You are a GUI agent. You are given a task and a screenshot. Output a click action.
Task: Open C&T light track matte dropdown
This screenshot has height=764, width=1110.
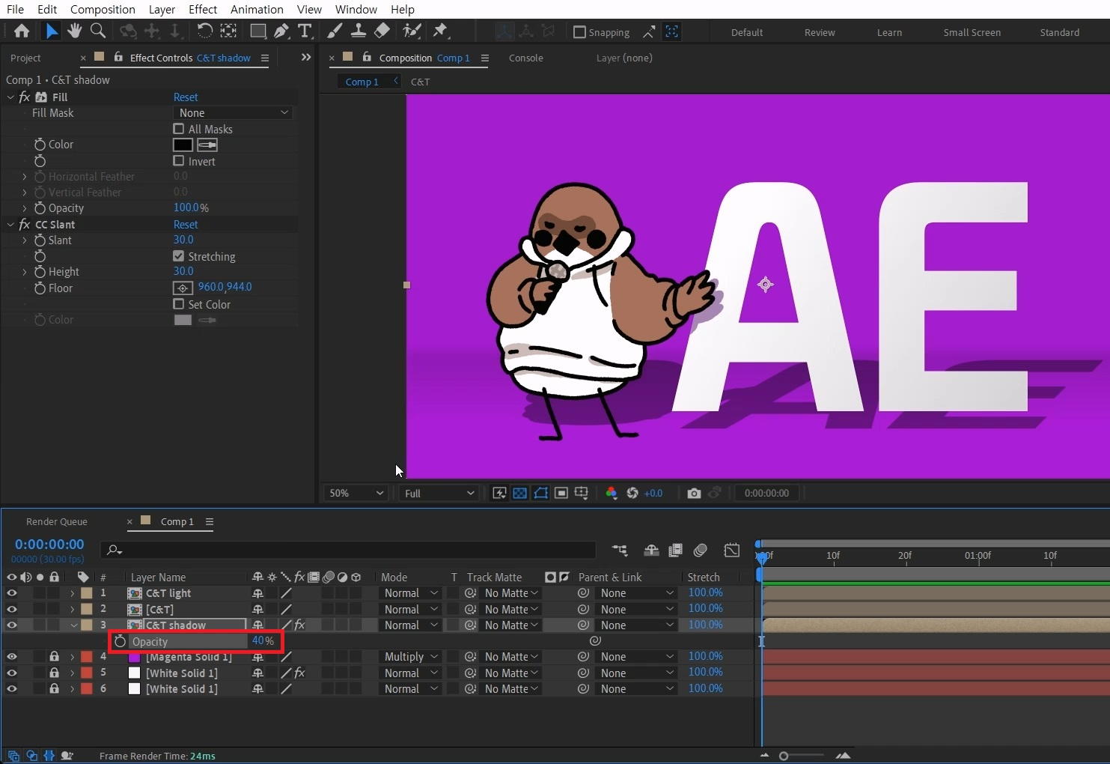click(x=510, y=593)
